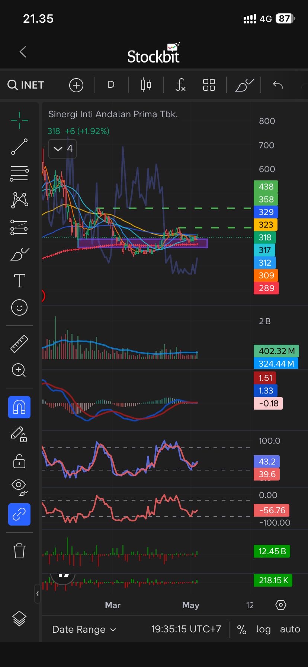The image size is (308, 667).
Task: Select the trend line tool
Action: 19,147
